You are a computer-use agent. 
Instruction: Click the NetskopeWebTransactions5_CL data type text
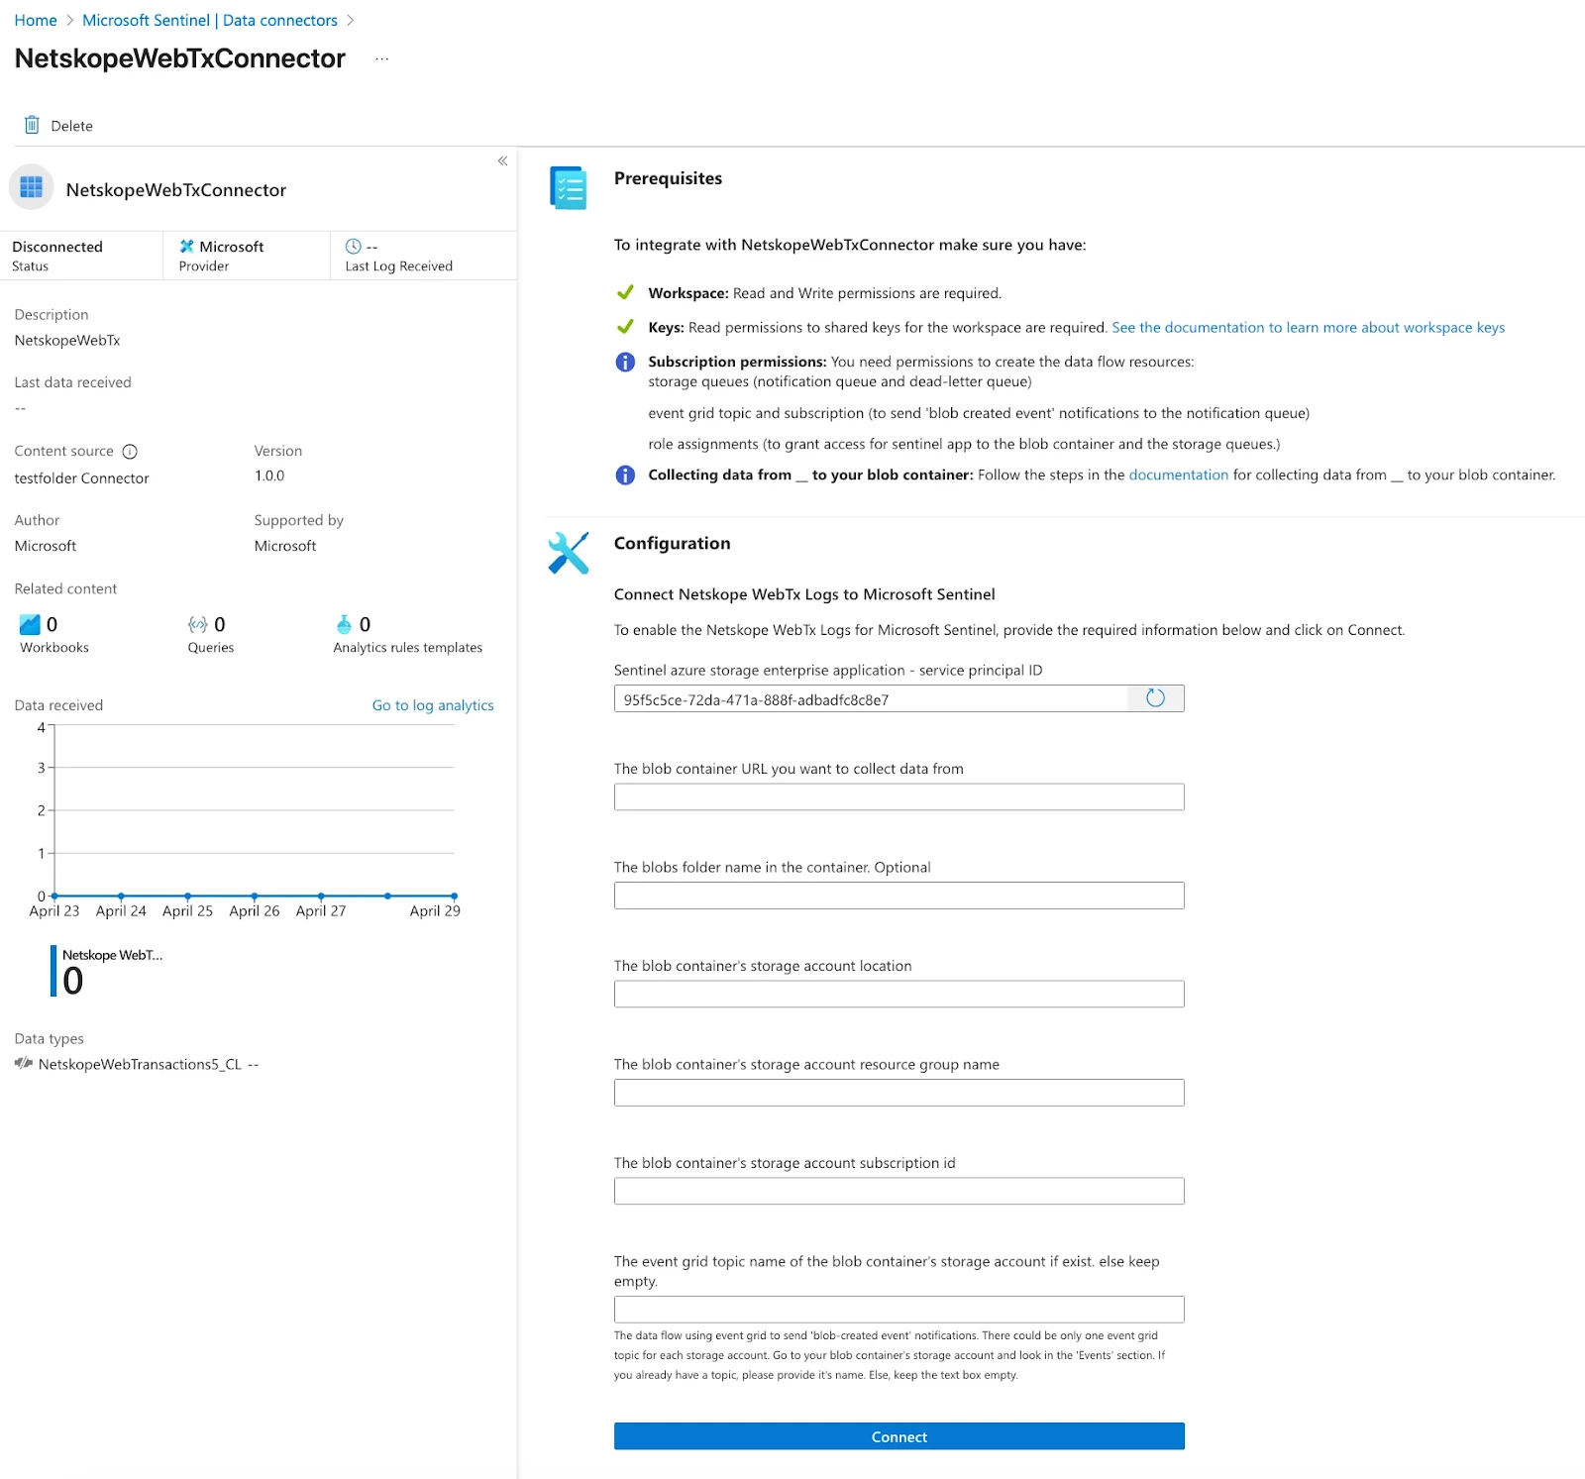(140, 1064)
